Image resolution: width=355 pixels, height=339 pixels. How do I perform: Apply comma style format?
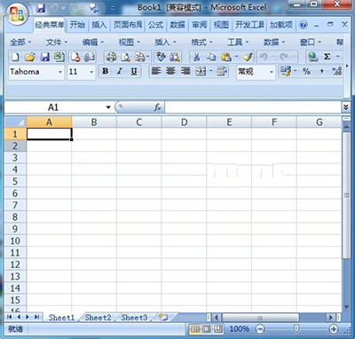321,71
